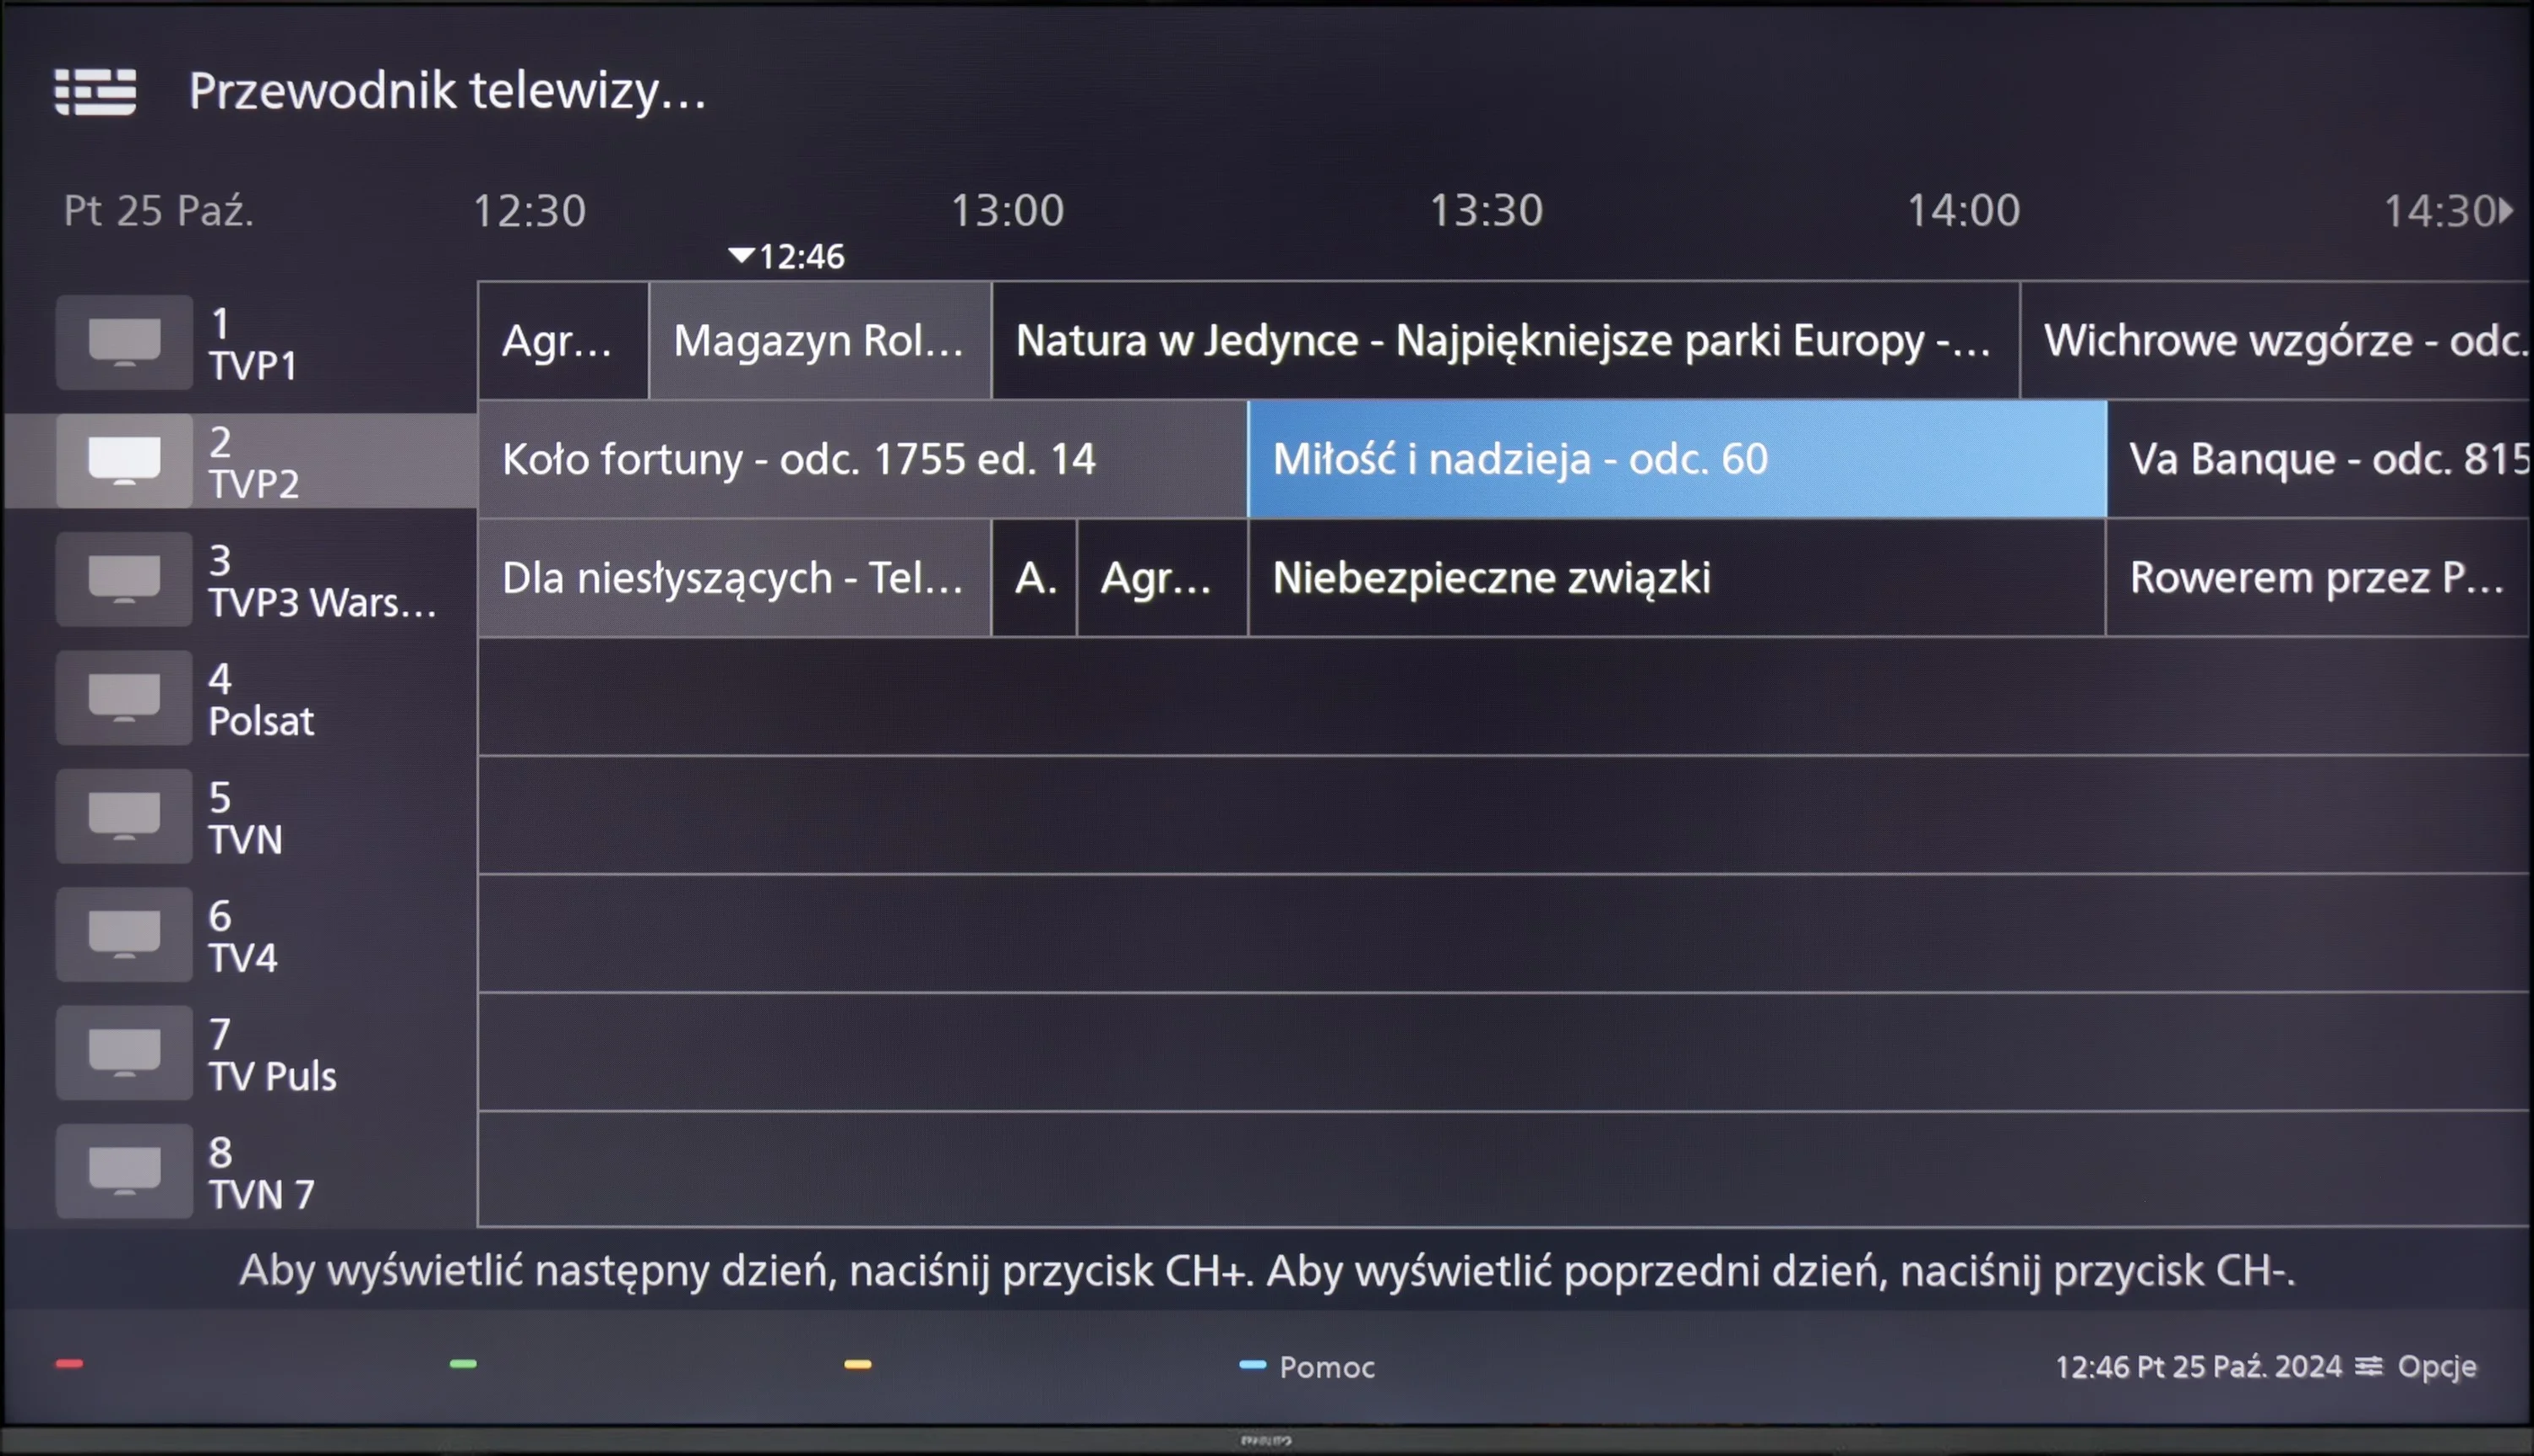Click the red color key indicator
Viewport: 2534px width, 1456px height.
tap(69, 1364)
